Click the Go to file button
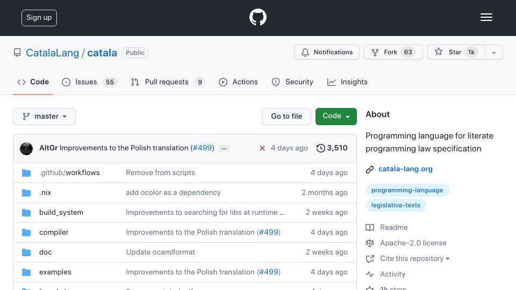Image resolution: width=516 pixels, height=290 pixels. click(x=286, y=117)
